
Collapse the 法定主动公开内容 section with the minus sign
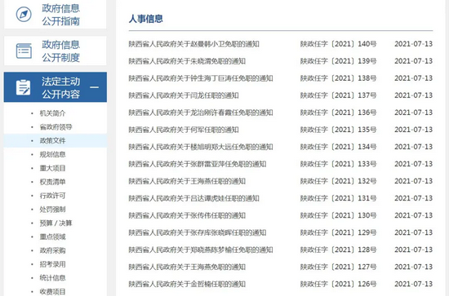click(x=94, y=87)
